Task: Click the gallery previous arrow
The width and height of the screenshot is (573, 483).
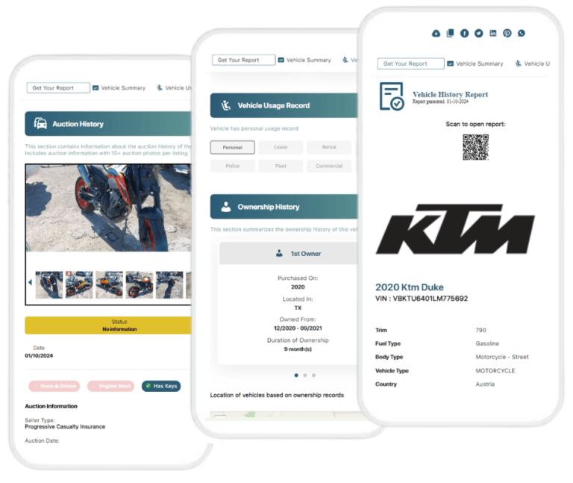Action: [30, 283]
